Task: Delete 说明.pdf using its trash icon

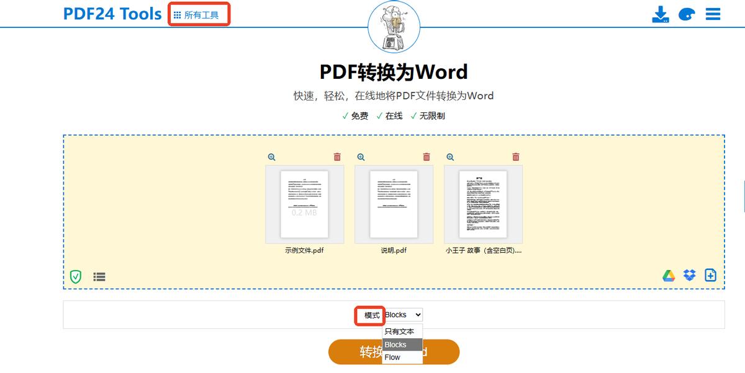Action: point(427,157)
